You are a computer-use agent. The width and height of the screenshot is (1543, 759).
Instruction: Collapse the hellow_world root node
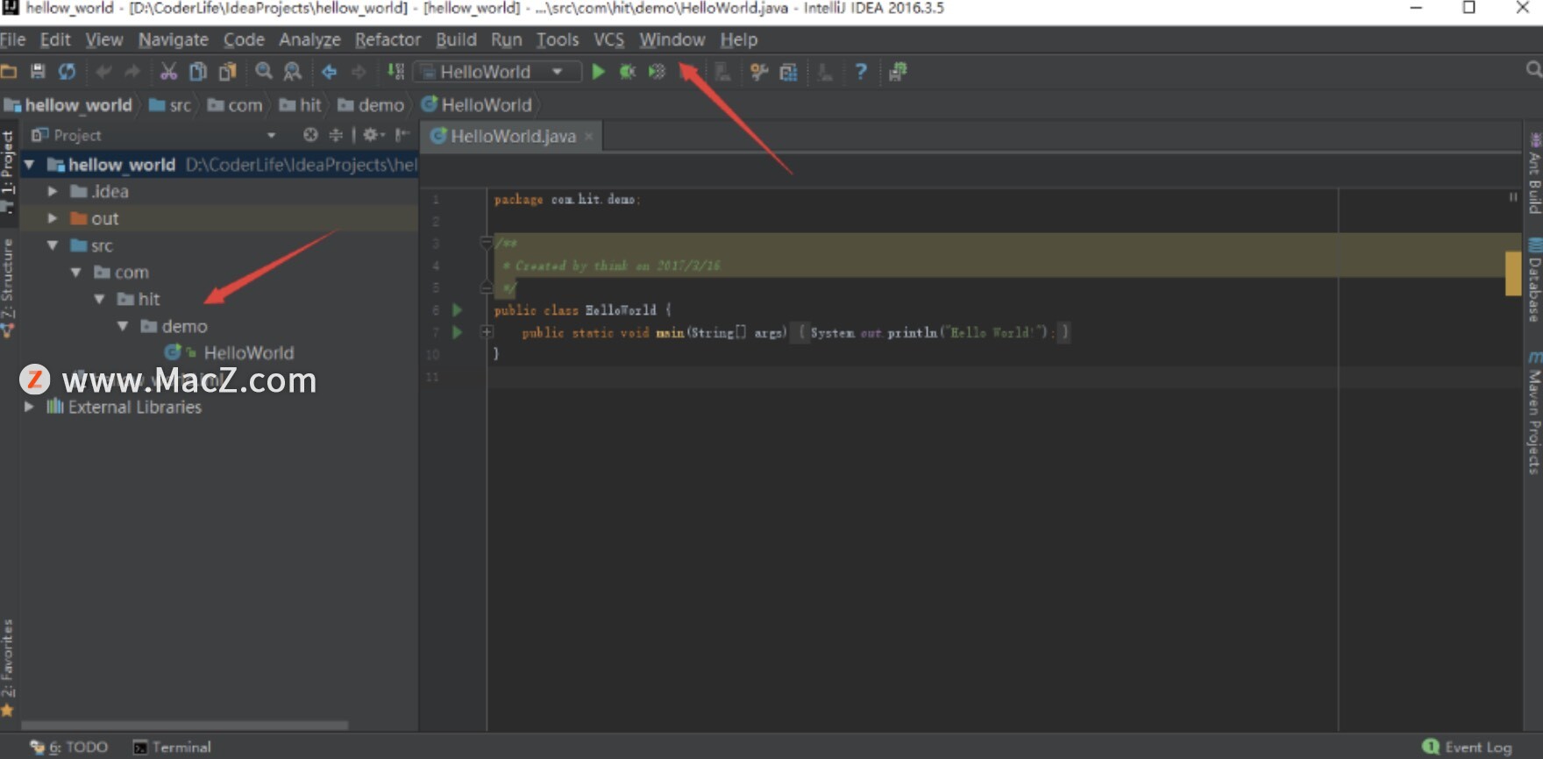30,165
